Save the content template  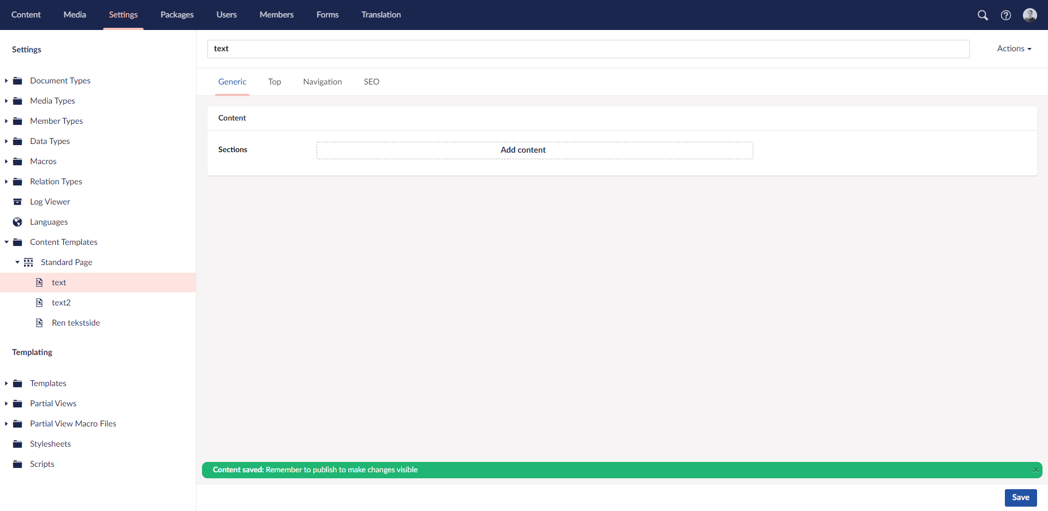tap(1020, 497)
